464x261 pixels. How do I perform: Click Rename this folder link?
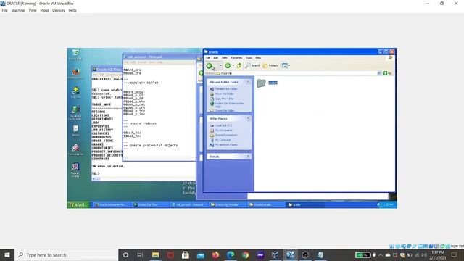[226, 88]
